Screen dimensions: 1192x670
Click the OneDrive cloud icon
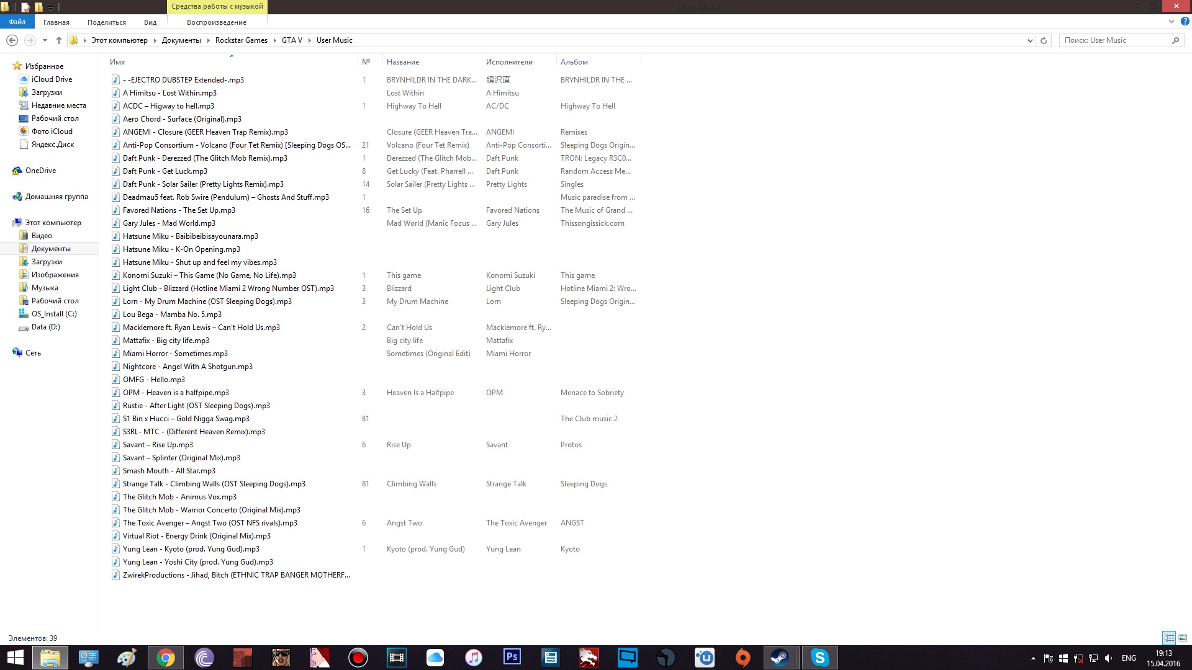coord(17,171)
